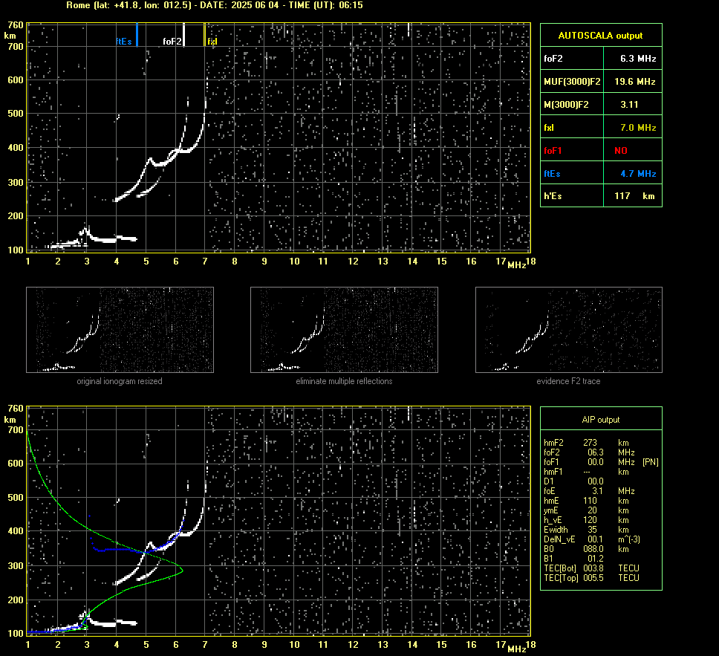Click the Rome date and time title
This screenshot has width=719, height=656.
pyautogui.click(x=214, y=5)
